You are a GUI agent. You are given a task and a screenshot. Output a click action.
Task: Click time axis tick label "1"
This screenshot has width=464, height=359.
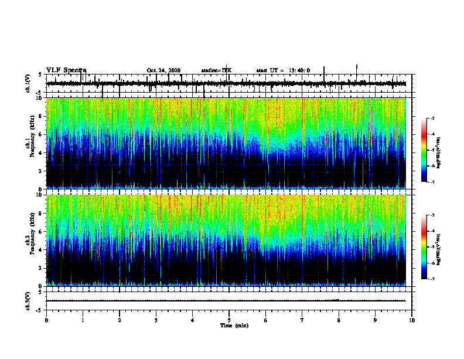(83, 320)
